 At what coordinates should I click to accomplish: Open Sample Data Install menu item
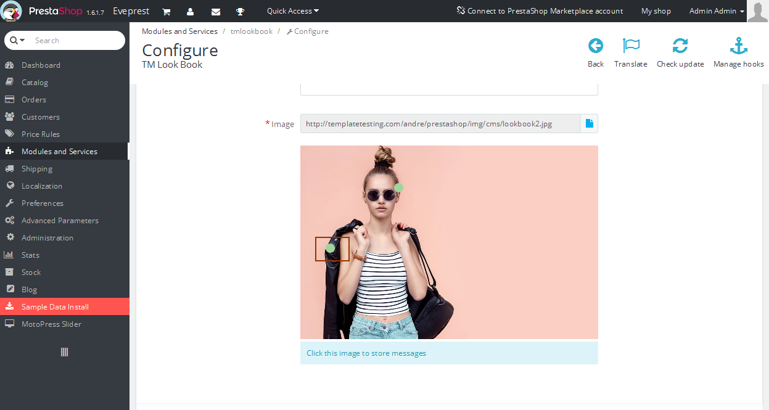tap(65, 306)
